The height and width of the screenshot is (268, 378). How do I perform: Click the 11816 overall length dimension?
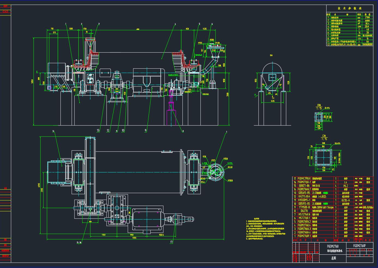[134, 238]
